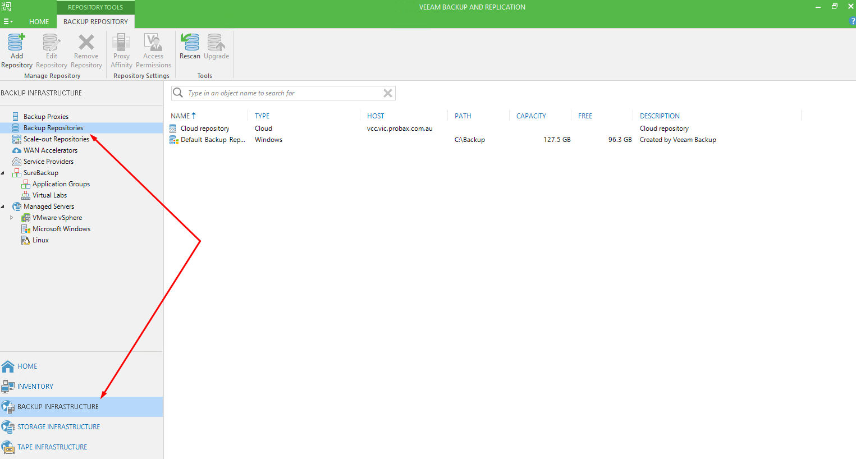Open the INVENTORY navigation view
Viewport: 856px width, 459px height.
[81, 387]
